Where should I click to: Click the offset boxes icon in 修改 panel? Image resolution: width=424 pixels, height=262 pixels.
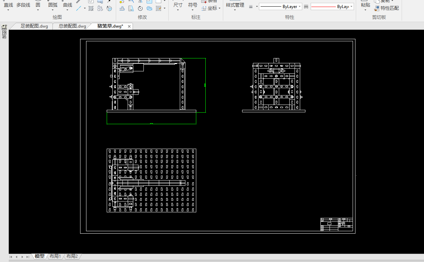click(x=149, y=8)
